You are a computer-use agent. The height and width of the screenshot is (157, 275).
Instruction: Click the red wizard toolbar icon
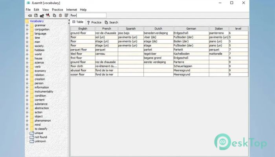coord(48,15)
